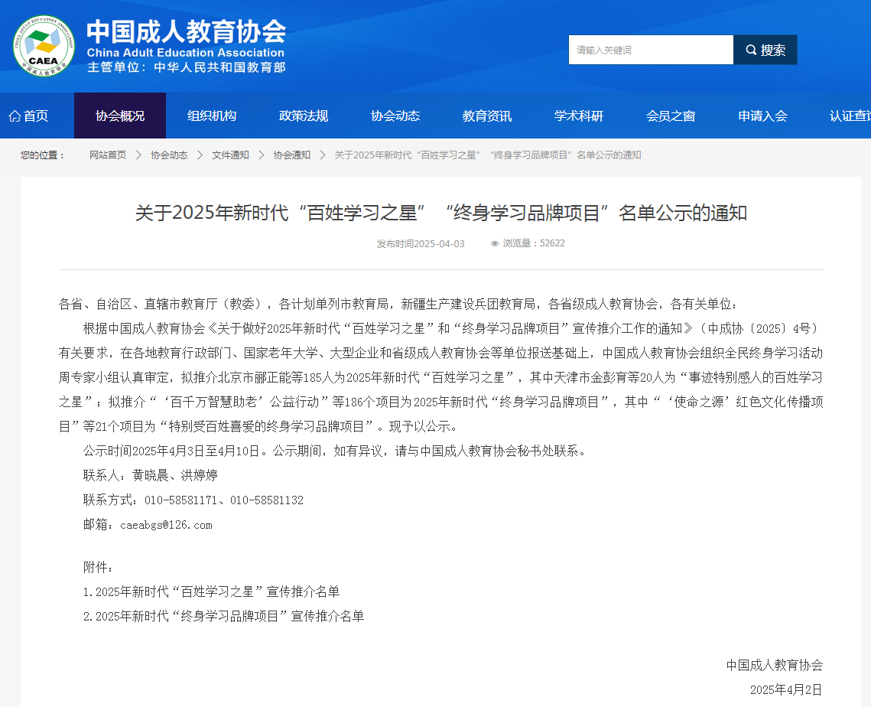Click the salutation line 各省、自治区、直辖市教育厅
Image resolution: width=871 pixels, height=707 pixels.
(399, 304)
